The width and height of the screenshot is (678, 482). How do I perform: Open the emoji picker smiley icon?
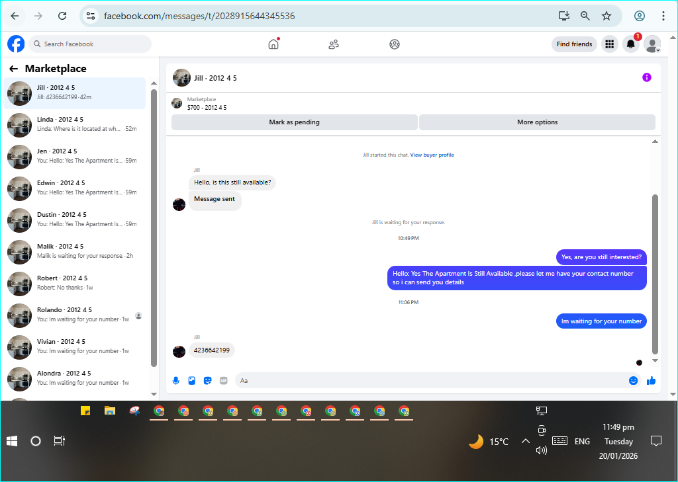pos(633,380)
